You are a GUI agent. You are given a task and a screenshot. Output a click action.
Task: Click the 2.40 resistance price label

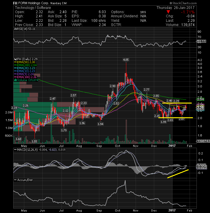(x=169, y=101)
